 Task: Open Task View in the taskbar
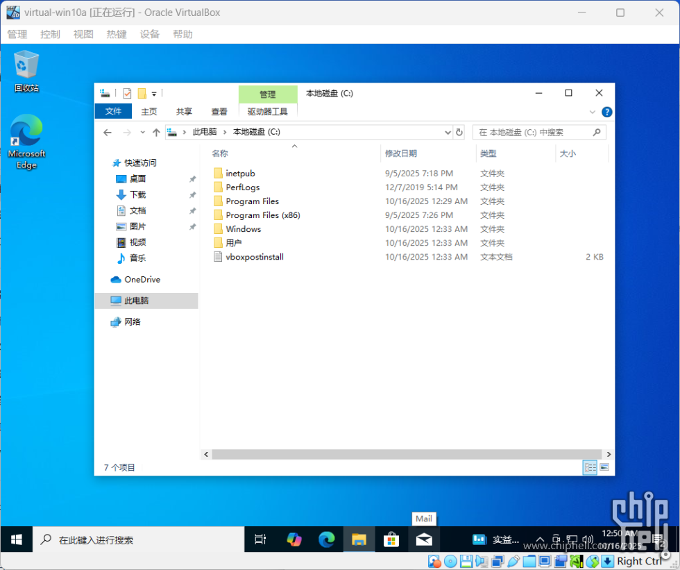tap(260, 539)
